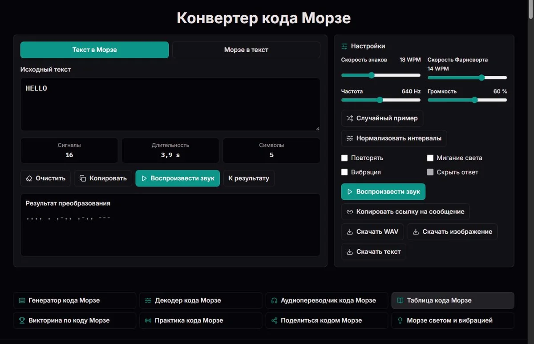Viewport: 534px width, 344px height.
Task: Open Морзе светом и вибрацией link
Action: (453, 320)
